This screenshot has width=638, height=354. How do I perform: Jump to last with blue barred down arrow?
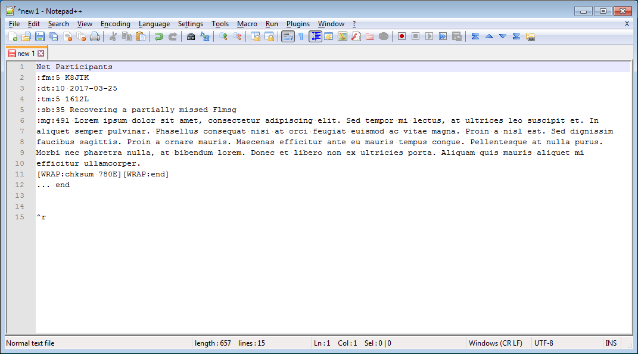(x=516, y=36)
